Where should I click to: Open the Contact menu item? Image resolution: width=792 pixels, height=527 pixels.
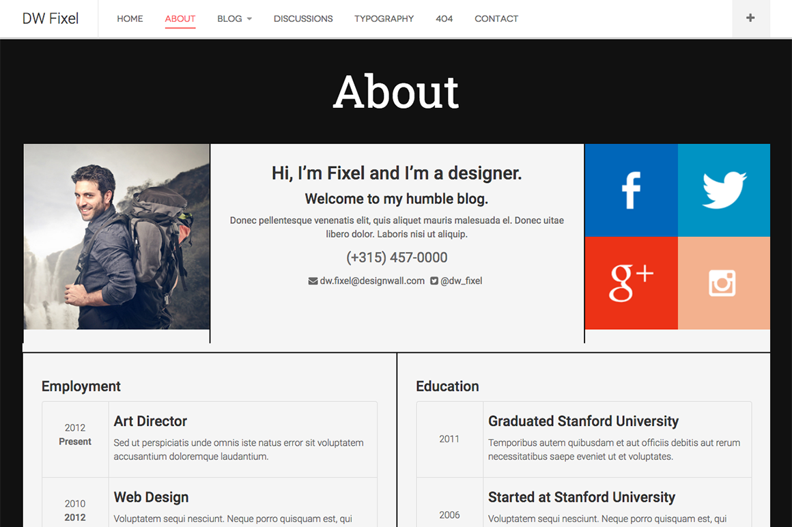click(x=496, y=18)
